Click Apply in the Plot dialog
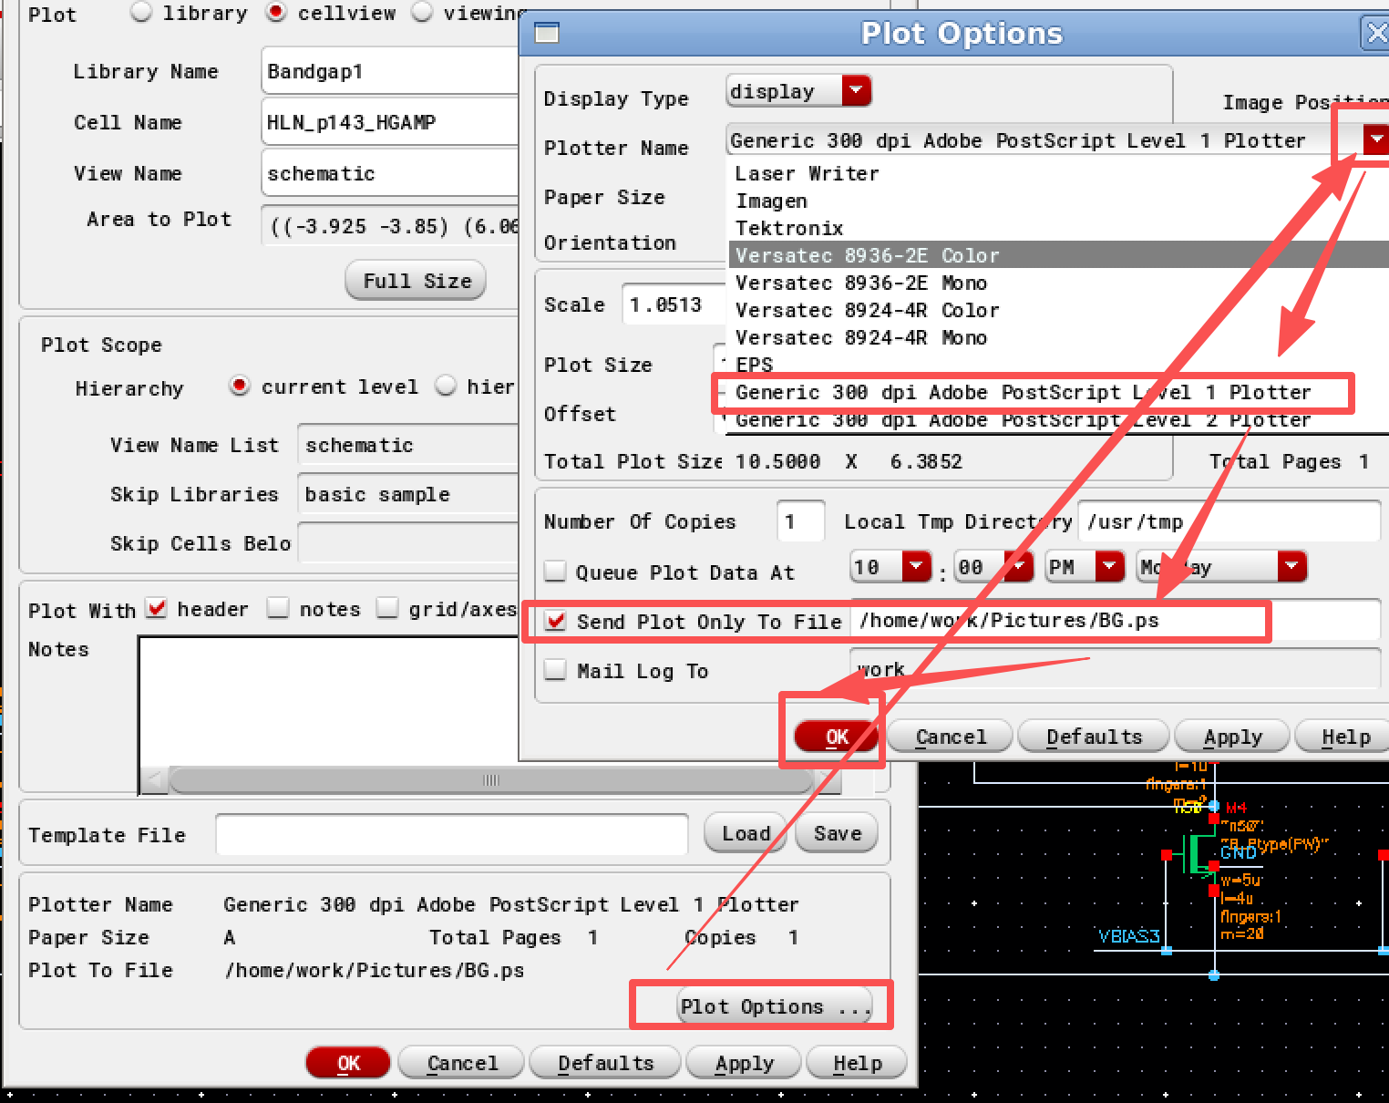The image size is (1389, 1103). coord(744,1063)
